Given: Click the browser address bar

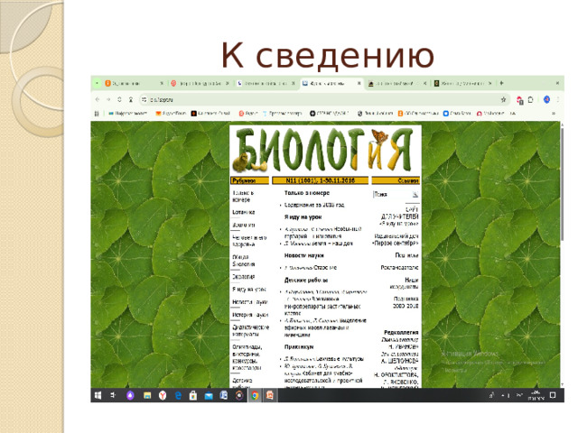Looking at the screenshot, I should coord(324,99).
